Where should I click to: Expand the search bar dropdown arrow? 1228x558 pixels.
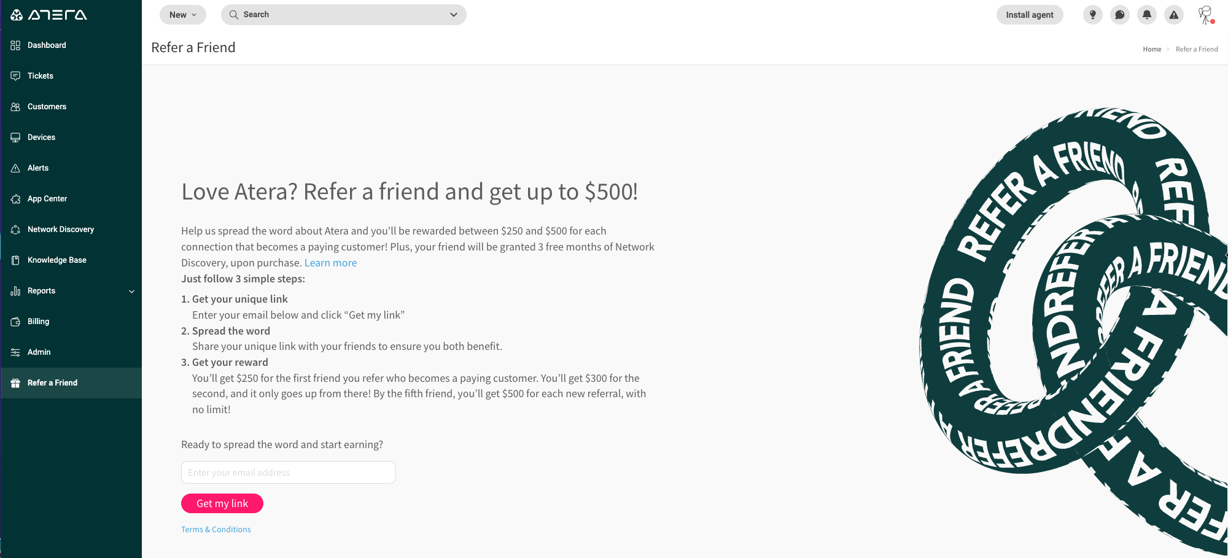[x=454, y=15]
